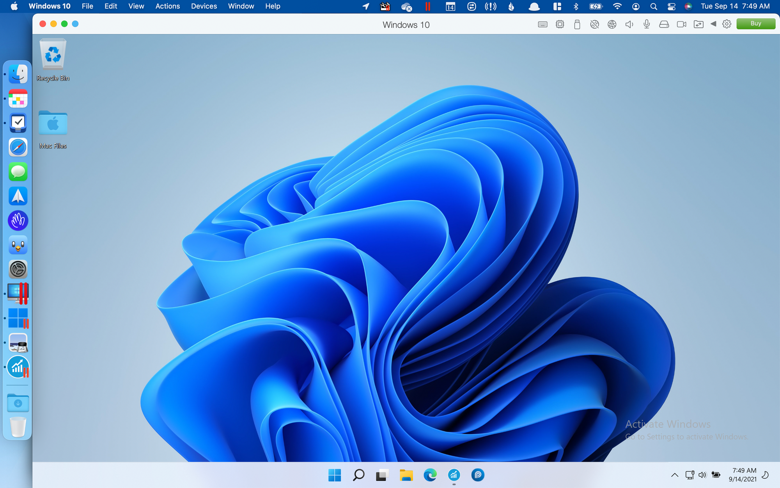
Task: Open Windows taskbar Search
Action: pos(358,475)
